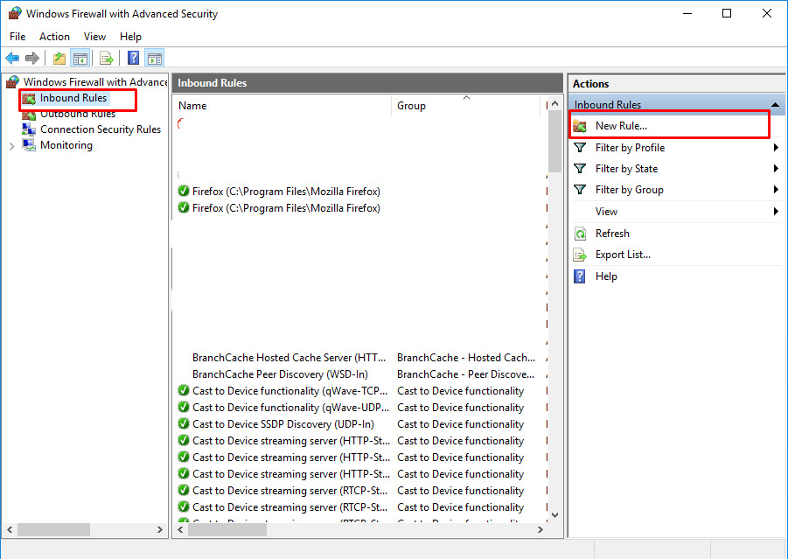
Task: Select Cast to Device functionality (qWave-TCP rule
Action: point(290,390)
